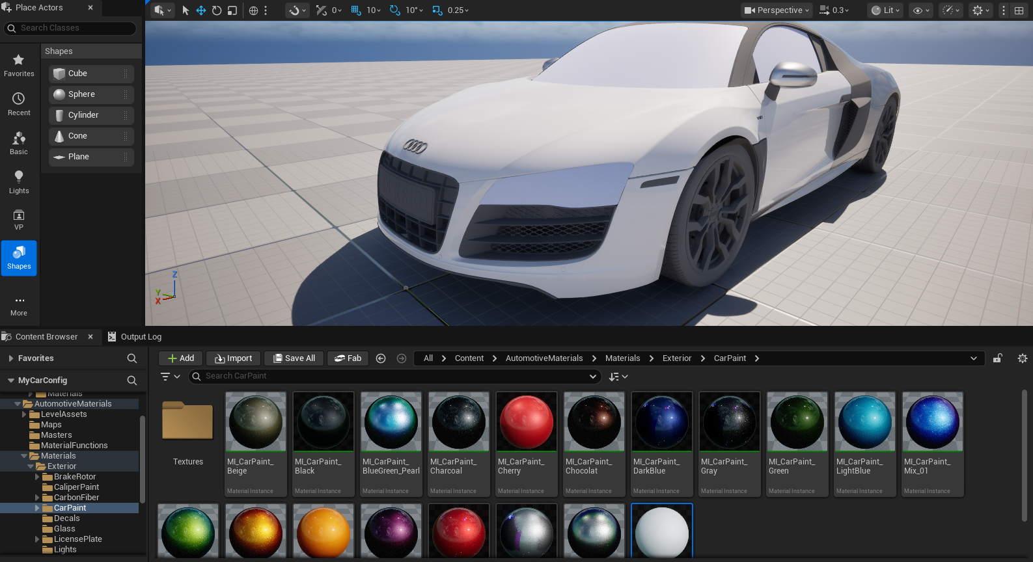Toggle rotation snapping
The width and height of the screenshot is (1033, 562).
pos(395,10)
